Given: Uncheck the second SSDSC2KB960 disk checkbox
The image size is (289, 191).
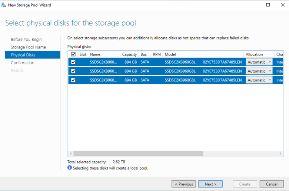Looking at the screenshot, I should click(73, 71).
